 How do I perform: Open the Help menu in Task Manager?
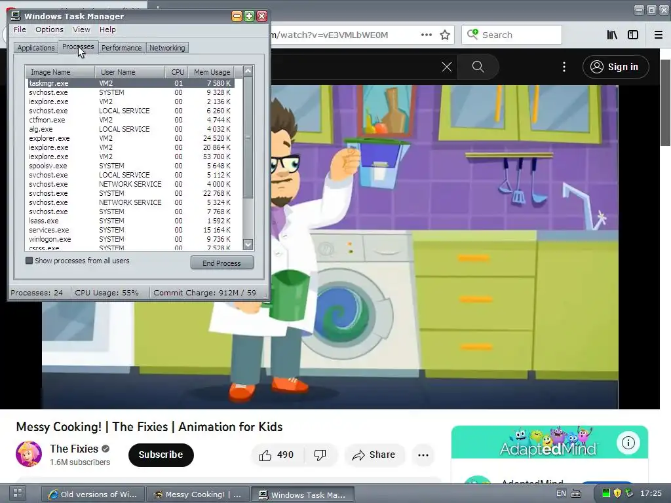(107, 29)
